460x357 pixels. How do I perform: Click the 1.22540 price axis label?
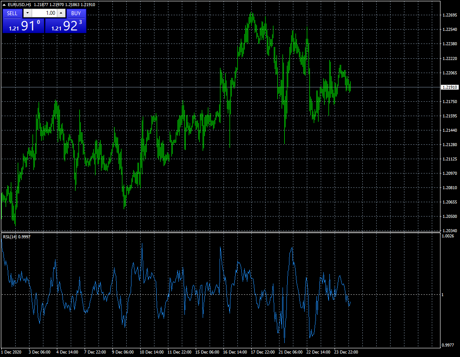tap(450, 30)
